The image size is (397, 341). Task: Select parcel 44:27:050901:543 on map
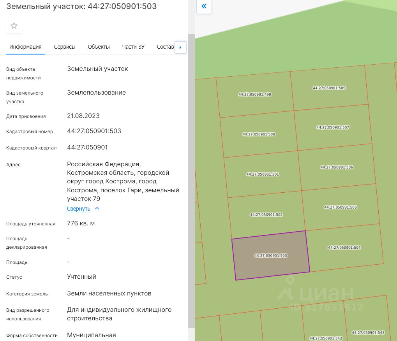(368, 332)
